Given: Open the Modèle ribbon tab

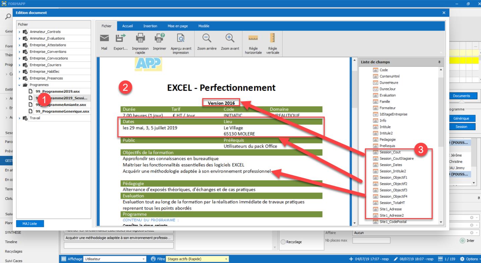Looking at the screenshot, I should point(204,26).
